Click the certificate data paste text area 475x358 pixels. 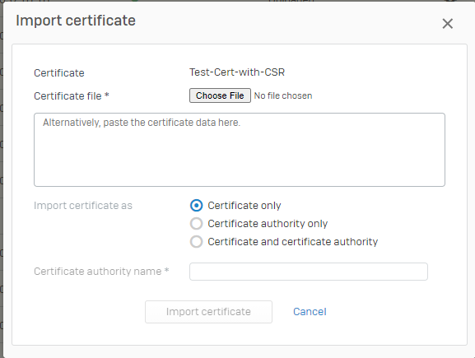(240, 150)
